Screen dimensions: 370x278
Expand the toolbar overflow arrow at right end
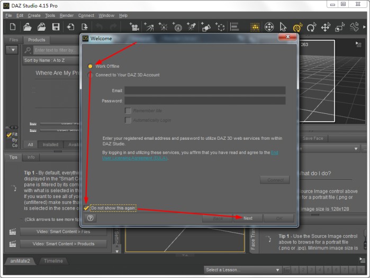[364, 27]
